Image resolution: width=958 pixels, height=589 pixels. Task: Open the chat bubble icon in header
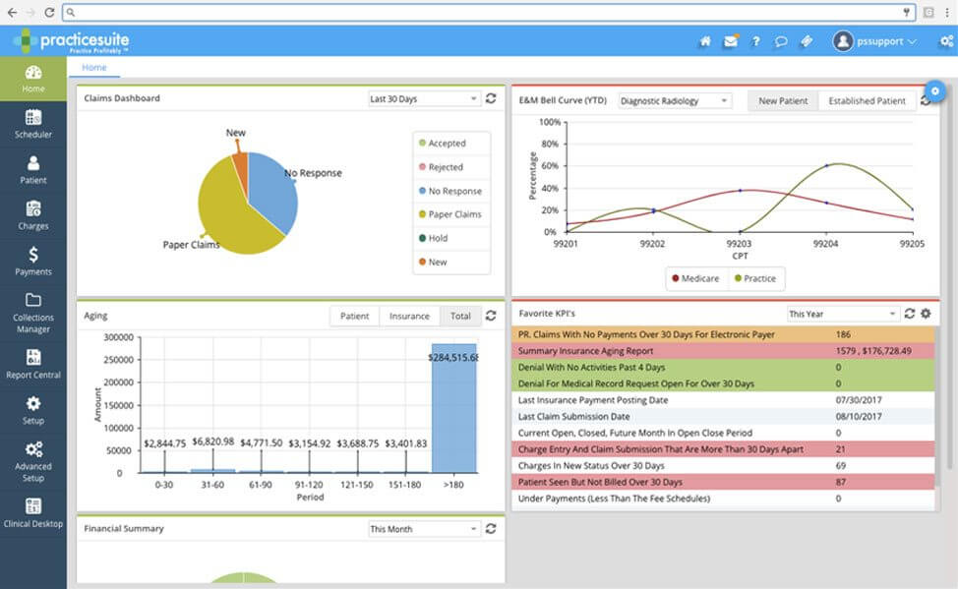[781, 41]
